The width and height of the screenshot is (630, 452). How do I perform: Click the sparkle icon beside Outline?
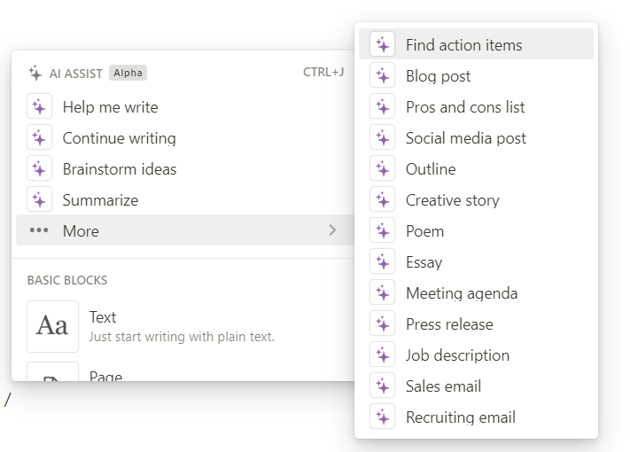[x=382, y=168]
